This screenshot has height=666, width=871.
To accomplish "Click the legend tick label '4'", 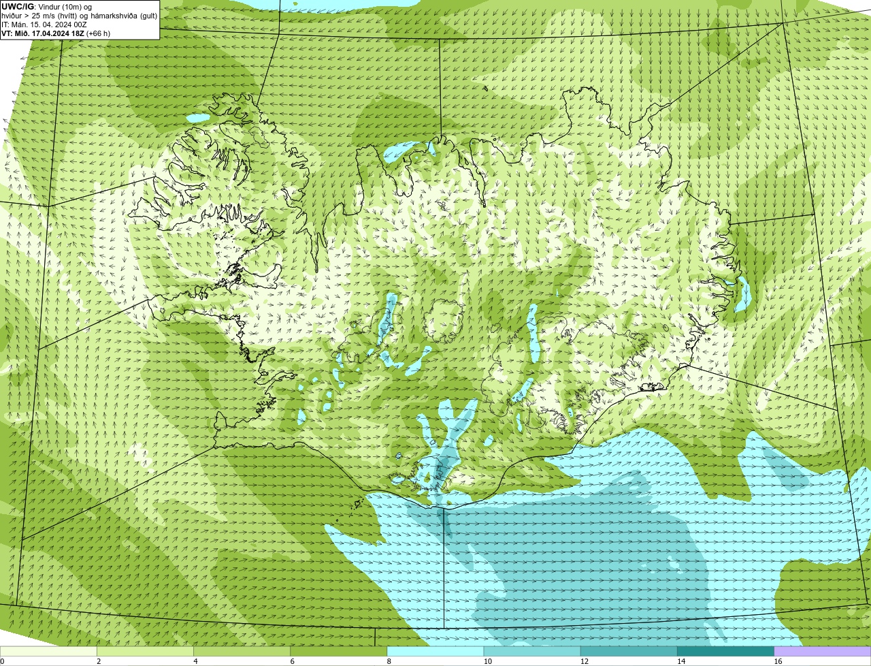I will tap(195, 661).
